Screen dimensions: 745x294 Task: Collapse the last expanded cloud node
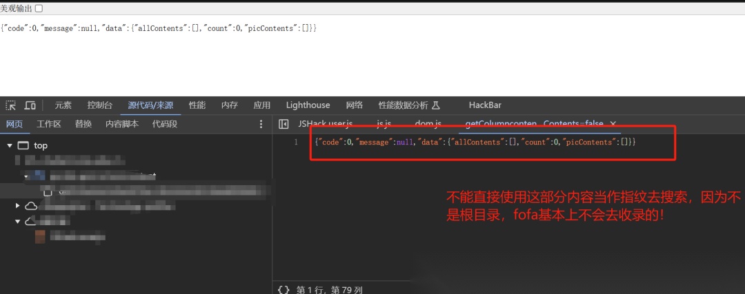17,221
